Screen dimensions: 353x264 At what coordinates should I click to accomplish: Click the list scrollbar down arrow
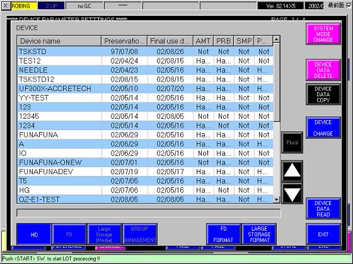[277, 199]
